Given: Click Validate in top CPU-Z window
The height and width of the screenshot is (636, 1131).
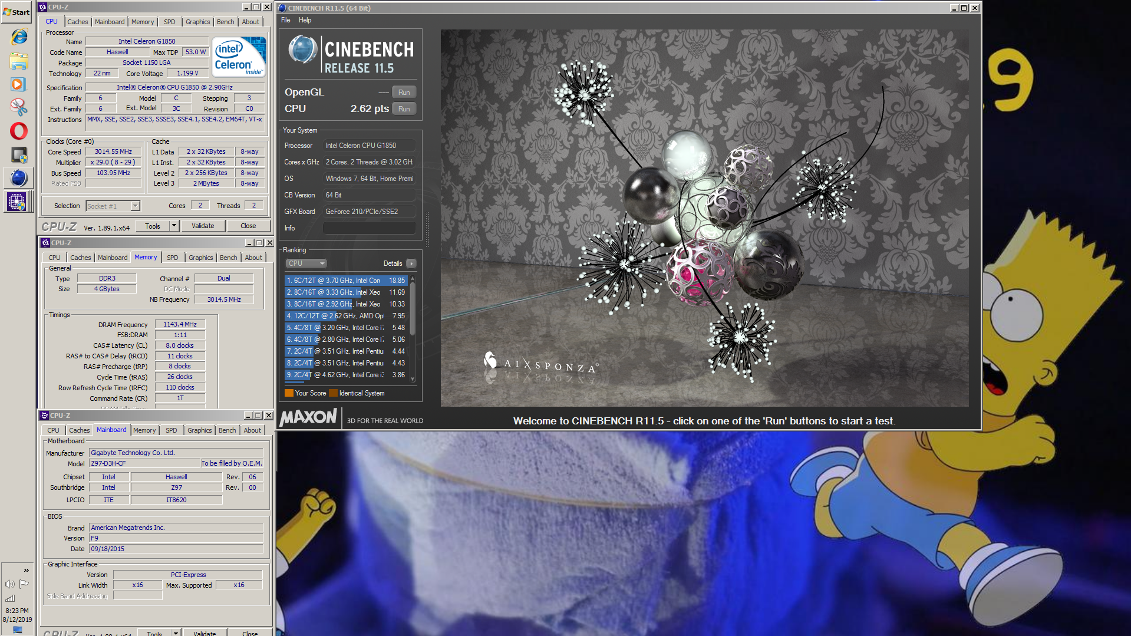Looking at the screenshot, I should pos(203,226).
